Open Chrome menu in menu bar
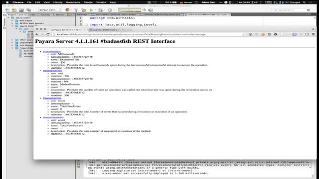 click(x=18, y=2)
